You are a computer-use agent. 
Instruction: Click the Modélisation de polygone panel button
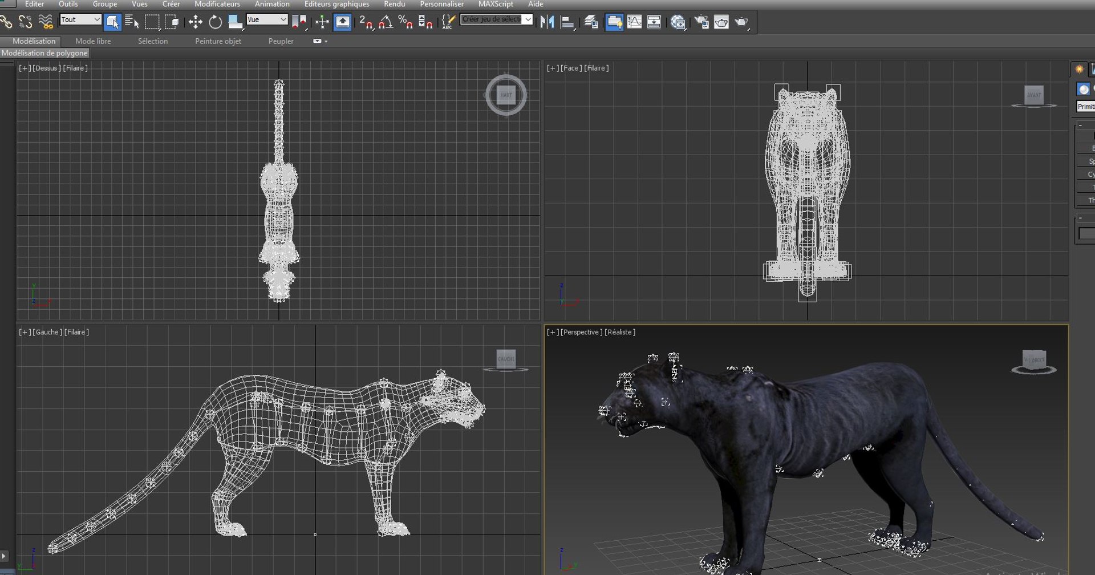(x=44, y=53)
